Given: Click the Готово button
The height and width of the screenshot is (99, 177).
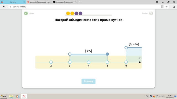Looking at the screenshot, I should 88,81.
